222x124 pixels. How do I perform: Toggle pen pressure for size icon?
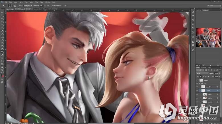point(65,6)
